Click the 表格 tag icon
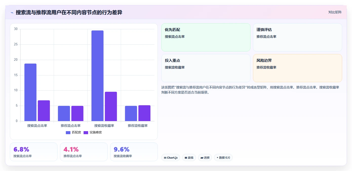Viewport: 352px width, 171px height. pos(186,158)
